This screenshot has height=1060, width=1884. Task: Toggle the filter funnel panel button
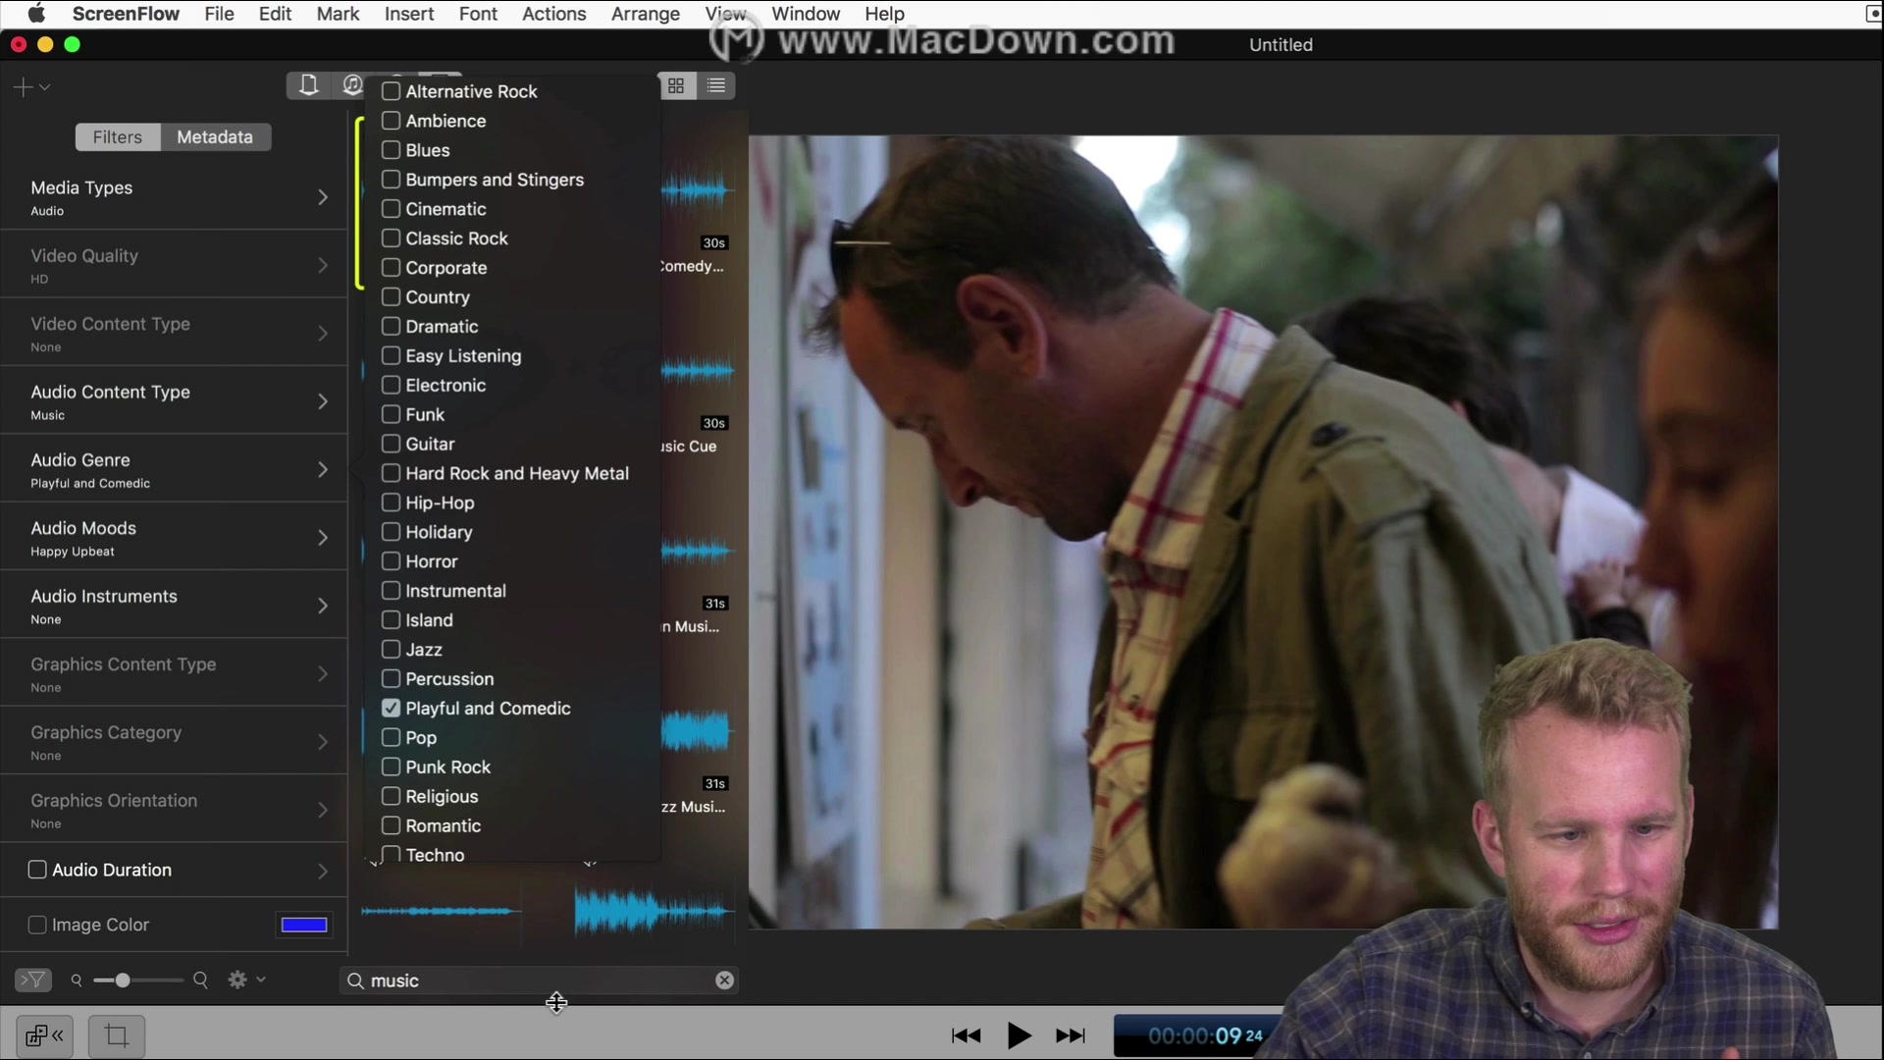(x=32, y=980)
